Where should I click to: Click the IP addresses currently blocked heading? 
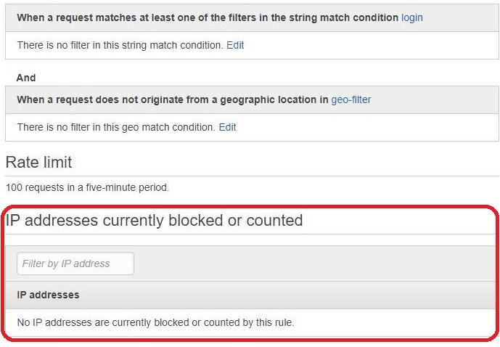[x=154, y=221]
